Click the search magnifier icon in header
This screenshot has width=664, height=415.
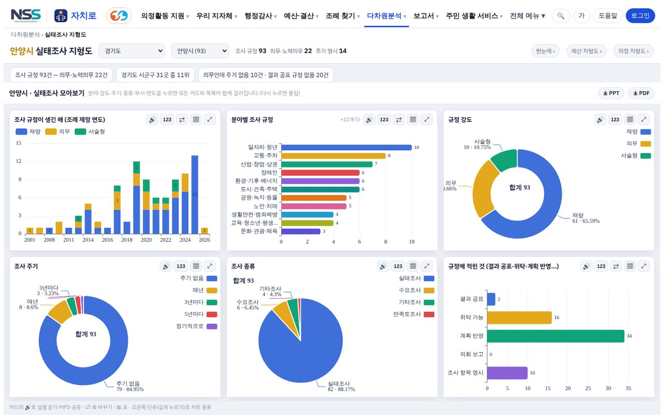click(561, 16)
